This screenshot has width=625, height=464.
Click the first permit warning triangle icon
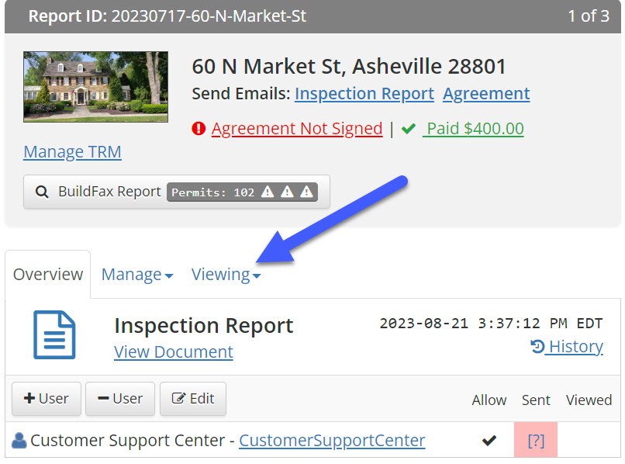[268, 192]
